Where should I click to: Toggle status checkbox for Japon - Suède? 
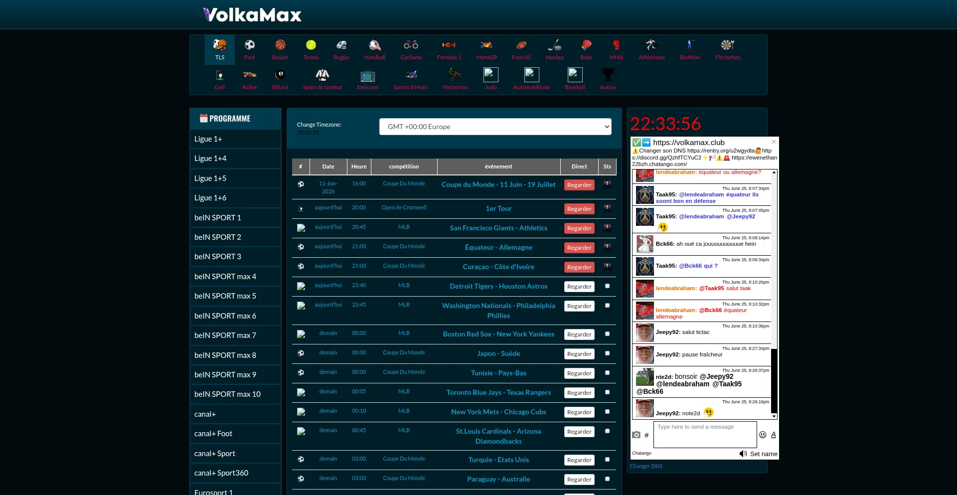click(x=607, y=353)
